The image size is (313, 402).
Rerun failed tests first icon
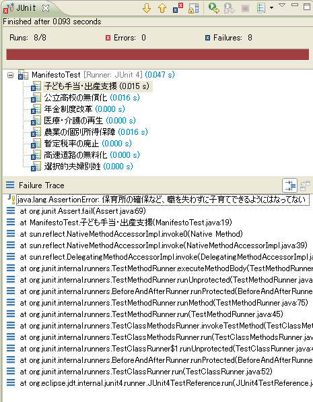coord(229,8)
